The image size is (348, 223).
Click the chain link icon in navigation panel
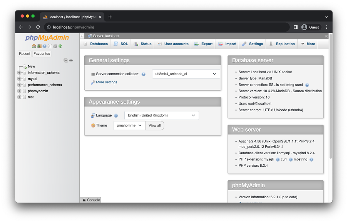click(71, 60)
